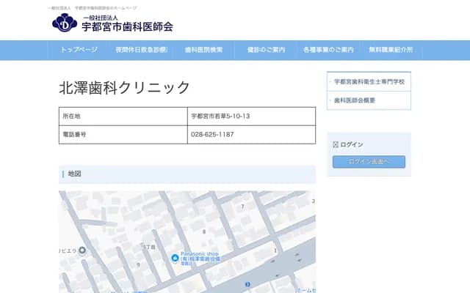Click the block number 7 on map
The width and height of the screenshot is (470, 293).
[x=242, y=207]
